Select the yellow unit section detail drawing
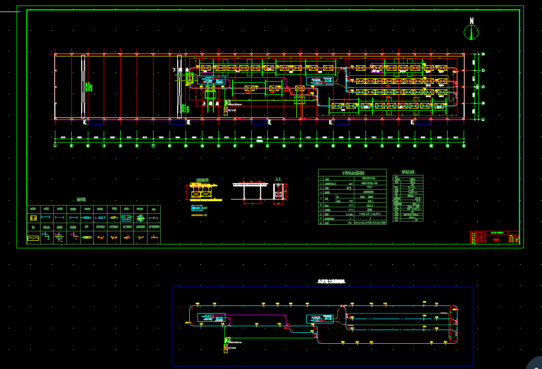542x369 pixels. click(204, 192)
